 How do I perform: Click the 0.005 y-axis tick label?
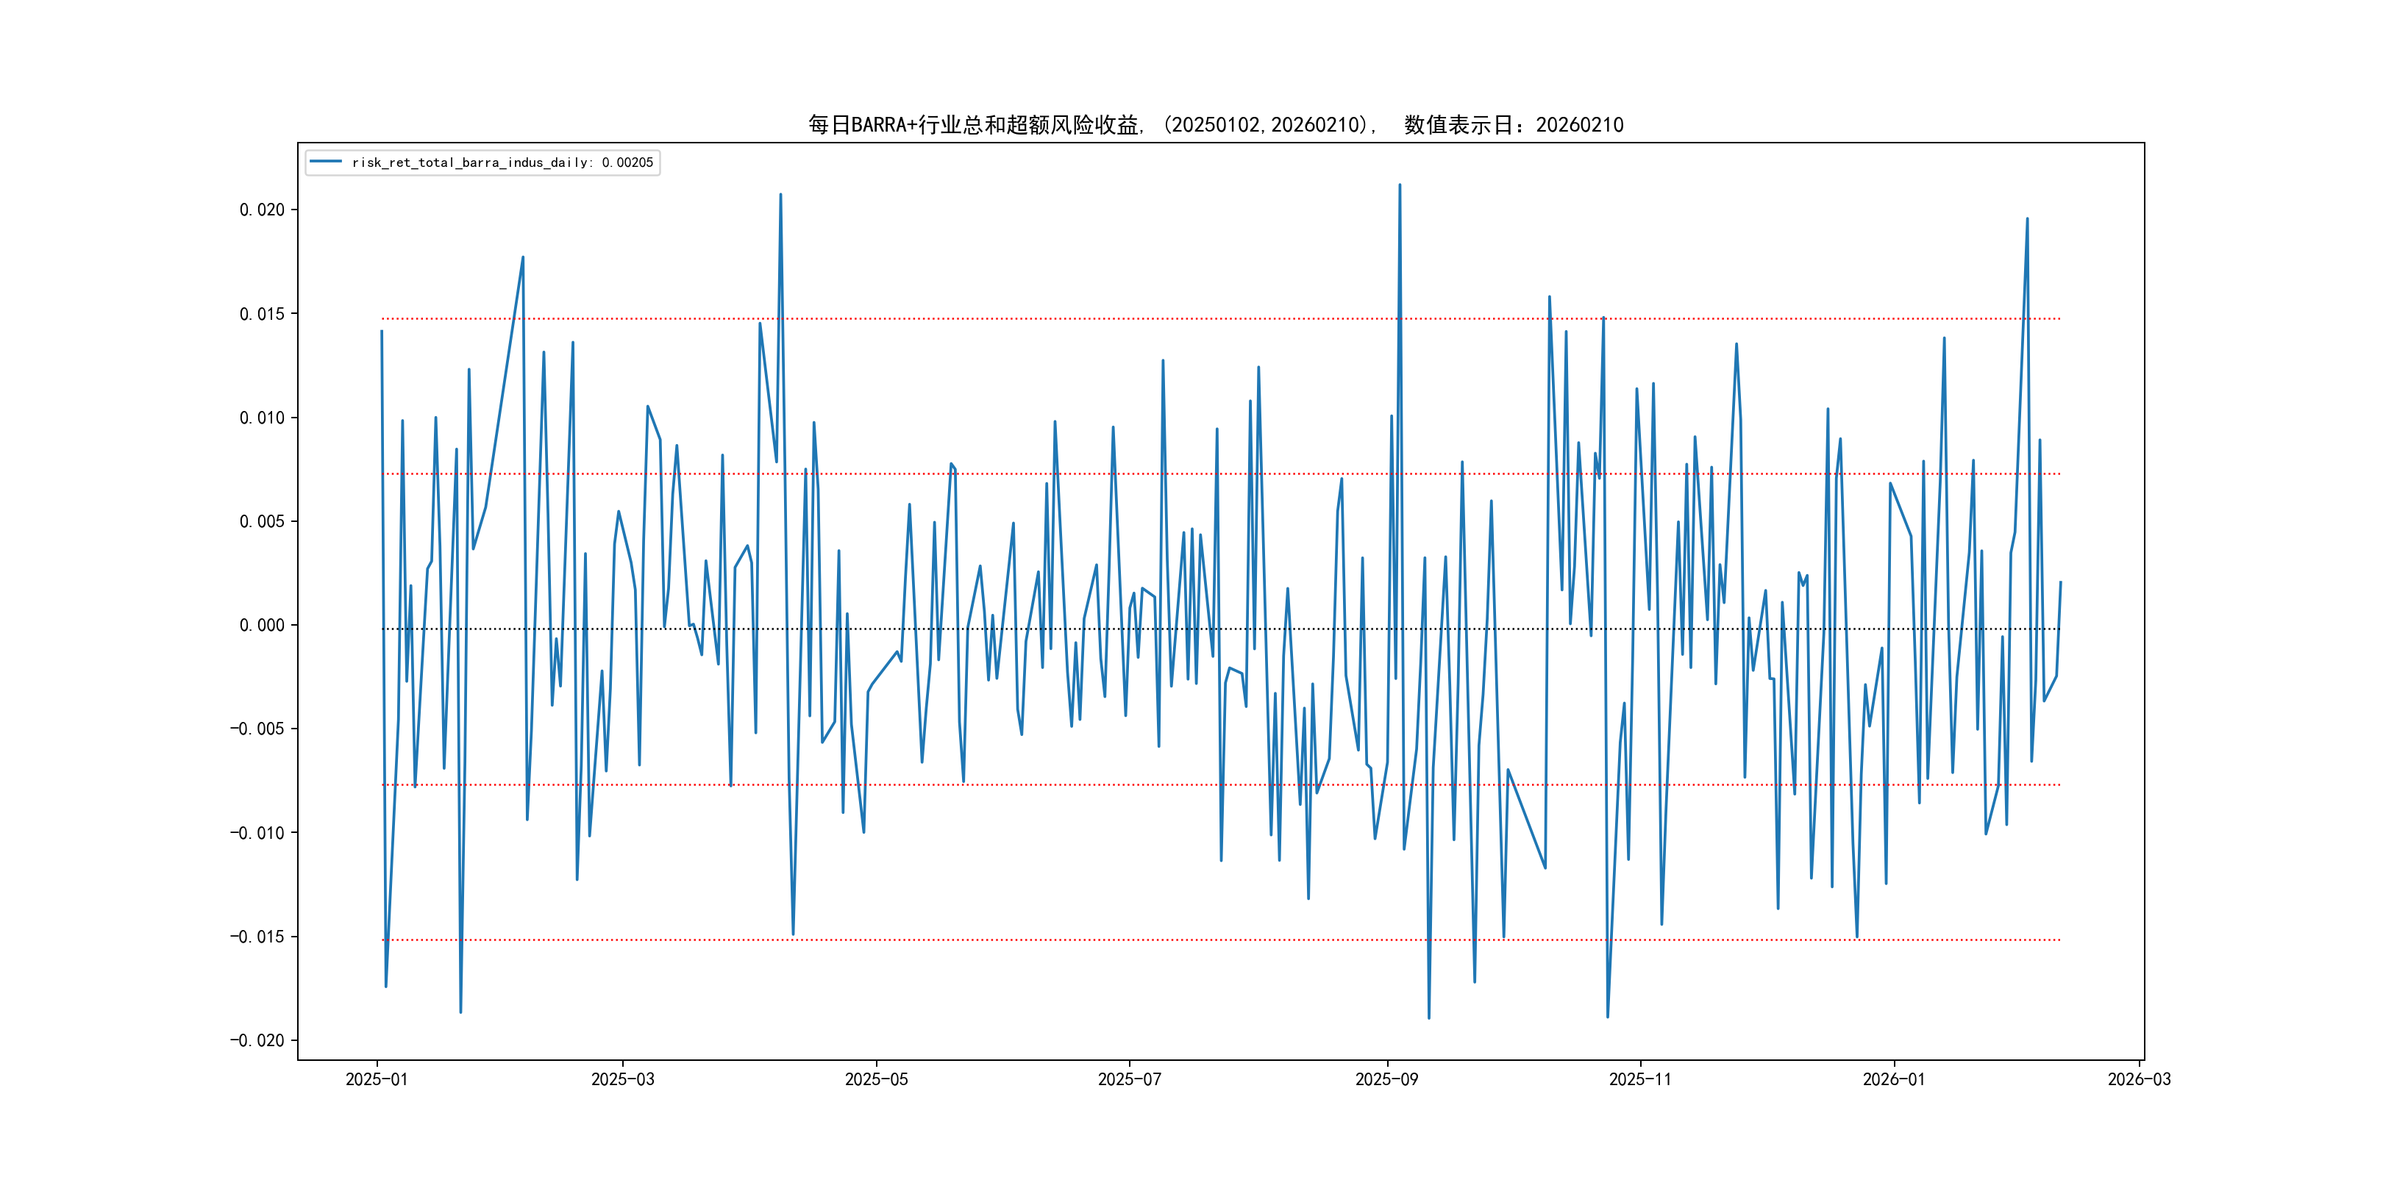[x=262, y=521]
